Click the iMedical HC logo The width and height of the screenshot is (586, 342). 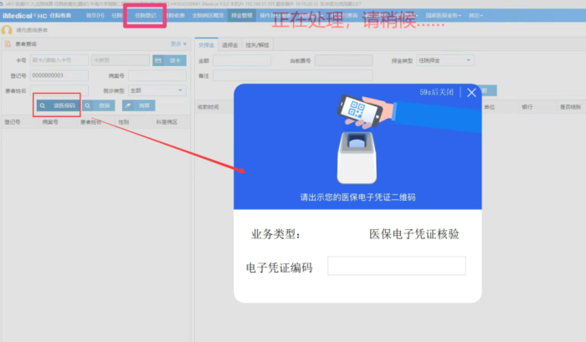click(x=24, y=16)
